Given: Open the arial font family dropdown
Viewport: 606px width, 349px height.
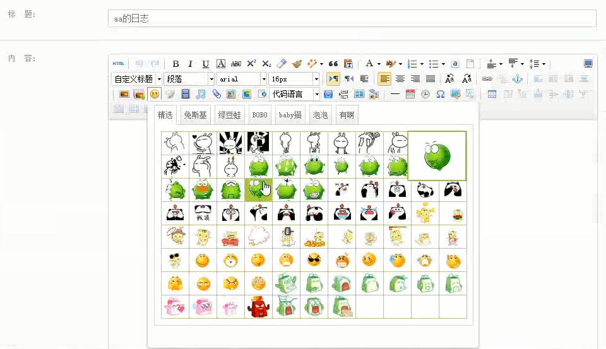Looking at the screenshot, I should point(242,79).
